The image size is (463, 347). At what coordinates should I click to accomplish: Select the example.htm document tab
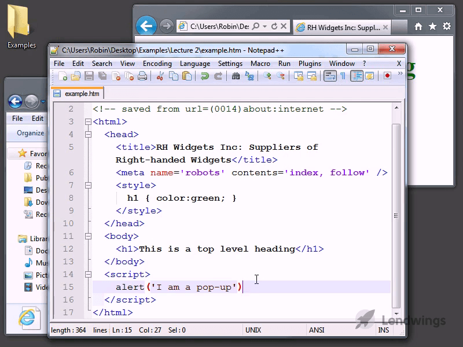pyautogui.click(x=78, y=94)
